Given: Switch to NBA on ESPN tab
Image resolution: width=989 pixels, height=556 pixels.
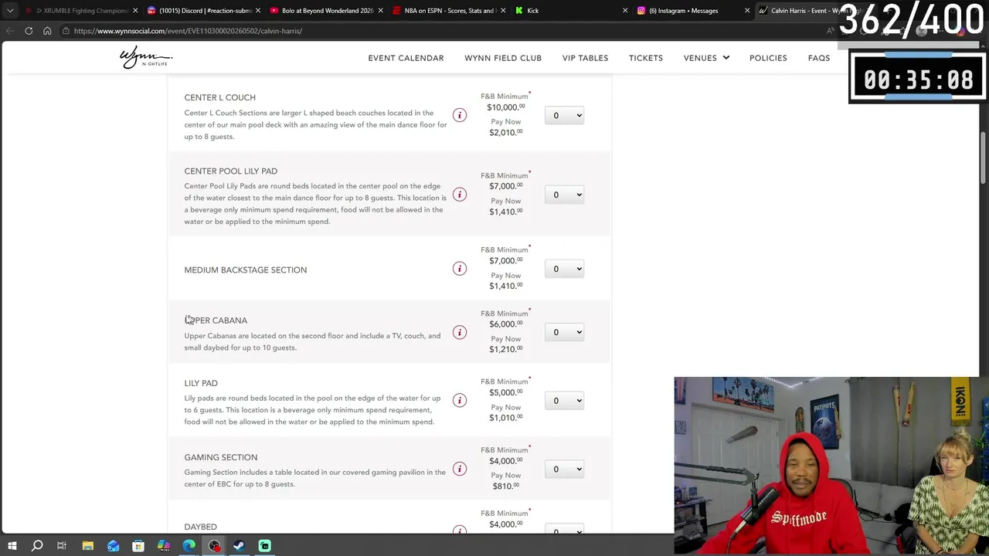Looking at the screenshot, I should click(x=449, y=11).
